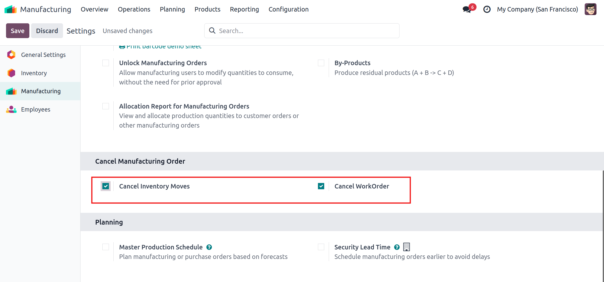Image resolution: width=604 pixels, height=282 pixels.
Task: Uncheck the Cancel WorkOrder checkbox
Action: point(321,186)
